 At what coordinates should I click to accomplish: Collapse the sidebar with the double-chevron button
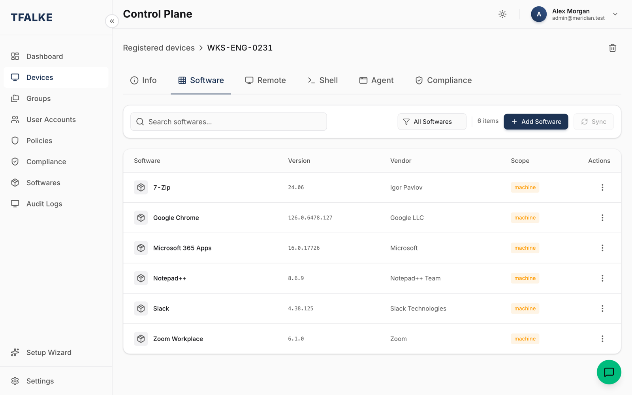click(x=112, y=21)
